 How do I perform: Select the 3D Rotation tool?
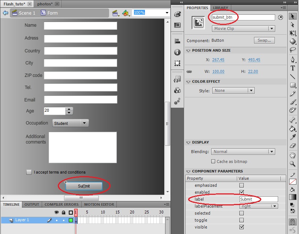coord(293,41)
